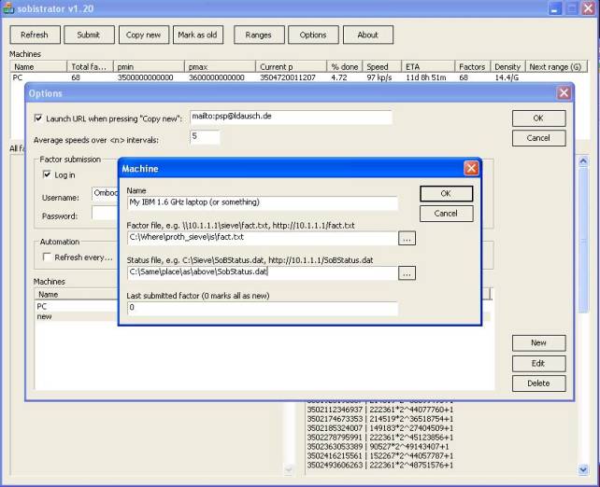The height and width of the screenshot is (487, 600).
Task: Click the Copy new toolbar button
Action: coord(143,35)
